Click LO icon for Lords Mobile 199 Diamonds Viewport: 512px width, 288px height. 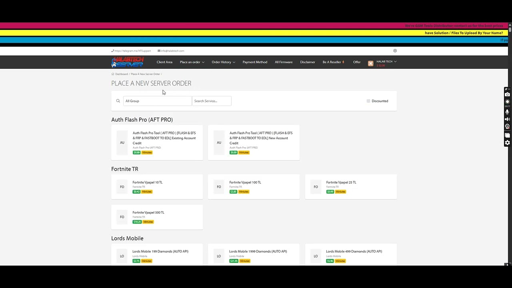click(122, 256)
